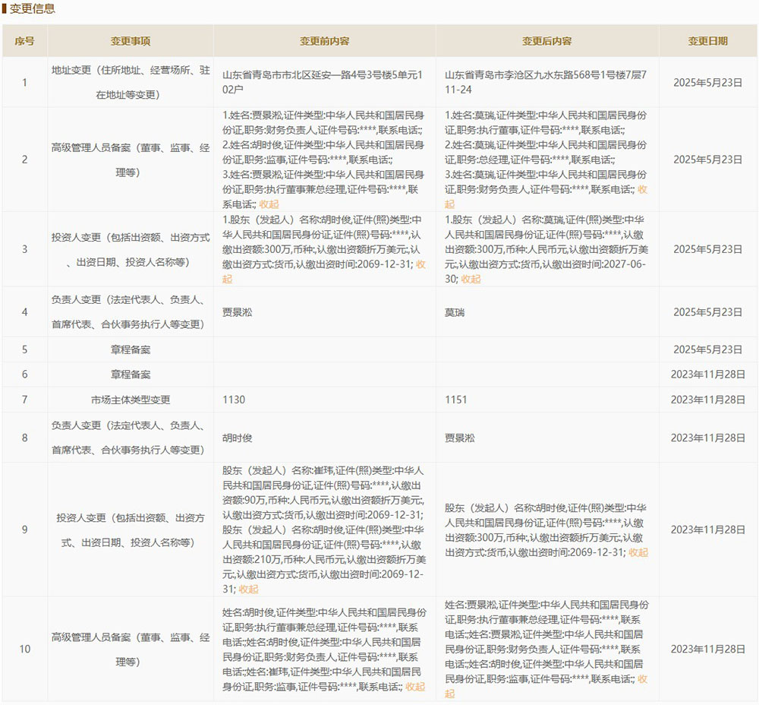Click the 2025年5月23日 date in row 1
This screenshot has height=705, width=759.
pyautogui.click(x=707, y=82)
